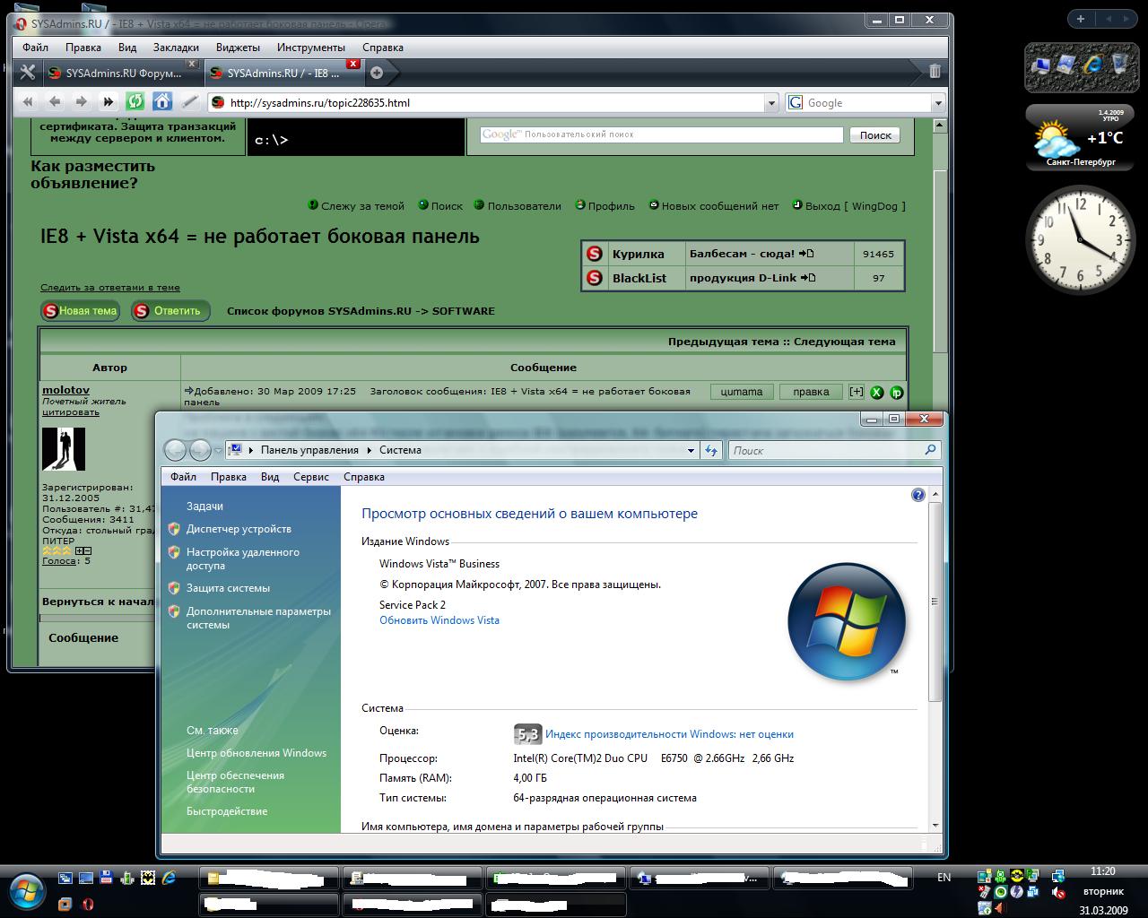The image size is (1148, 918).
Task: Open the Opera panels wrench icon
Action: pos(28,73)
